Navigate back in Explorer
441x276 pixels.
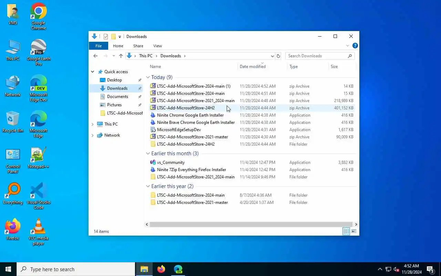tap(95, 56)
